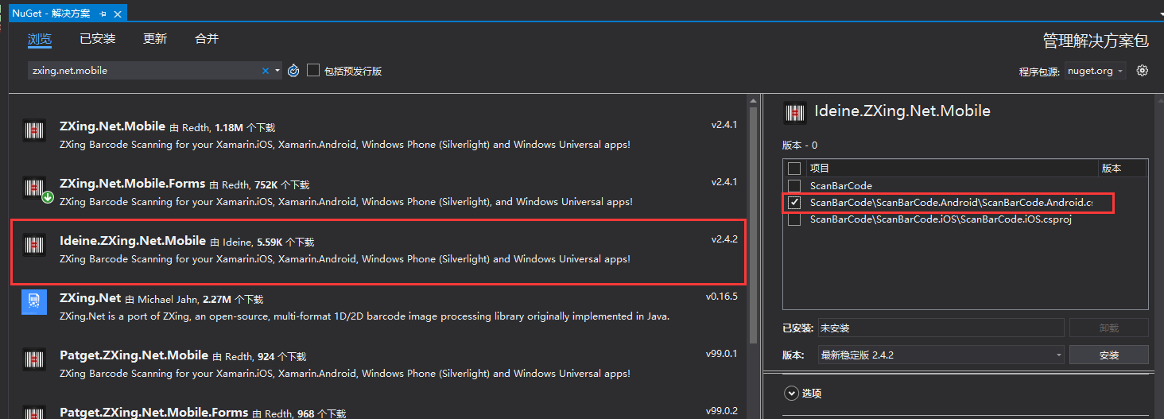1164x419 pixels.
Task: Click ScanBarCode.Android project path text
Action: click(x=951, y=203)
